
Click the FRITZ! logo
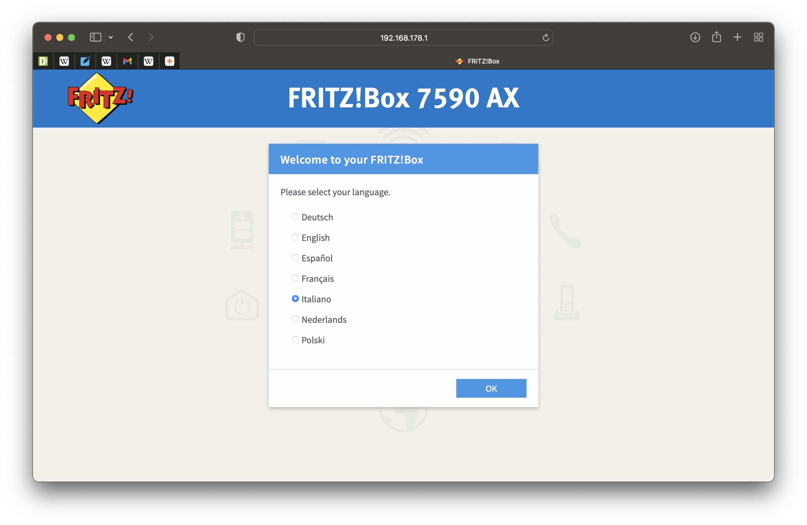point(100,98)
